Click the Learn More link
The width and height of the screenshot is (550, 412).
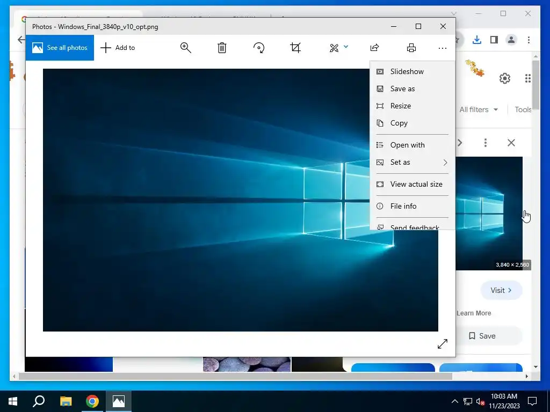click(x=474, y=313)
